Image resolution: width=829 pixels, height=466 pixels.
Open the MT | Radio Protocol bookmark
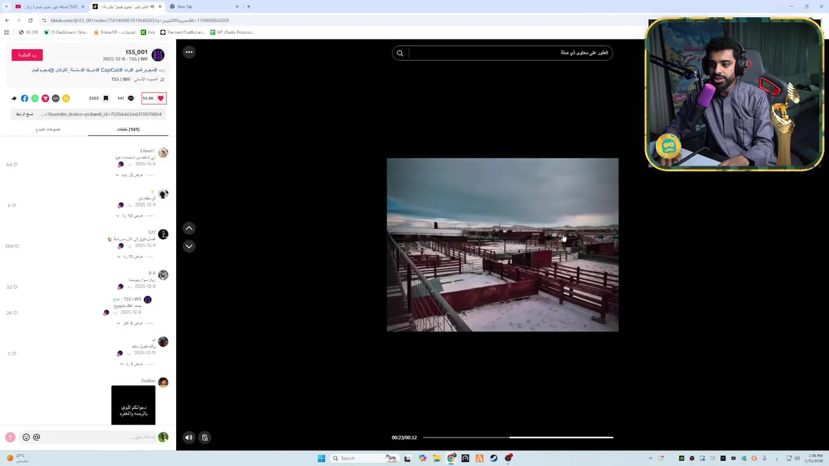tap(232, 32)
